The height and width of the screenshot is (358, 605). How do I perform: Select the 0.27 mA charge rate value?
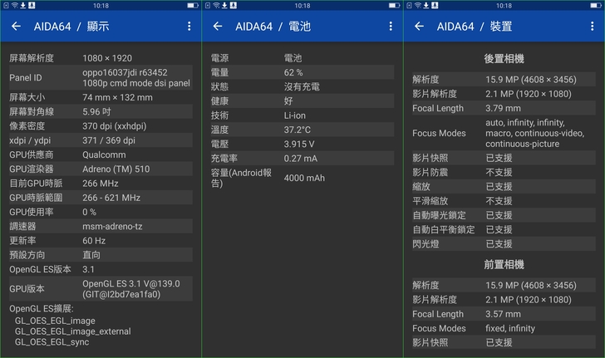point(301,159)
